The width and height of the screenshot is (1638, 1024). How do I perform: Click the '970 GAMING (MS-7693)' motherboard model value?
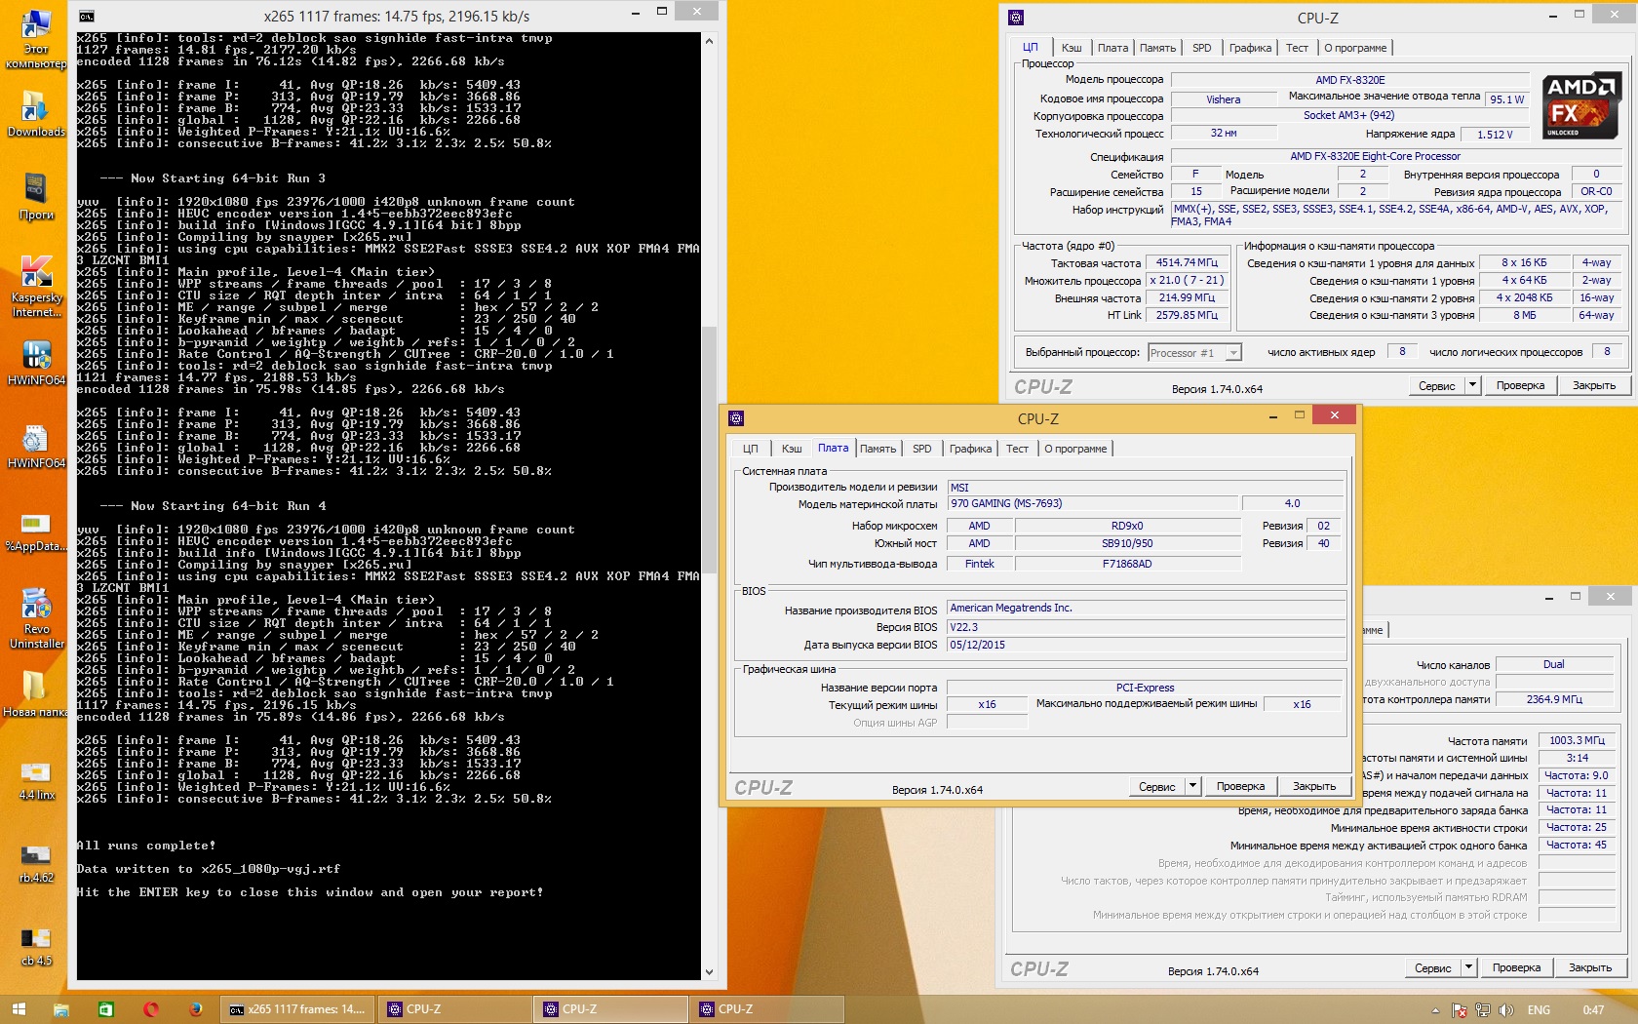pos(1093,503)
